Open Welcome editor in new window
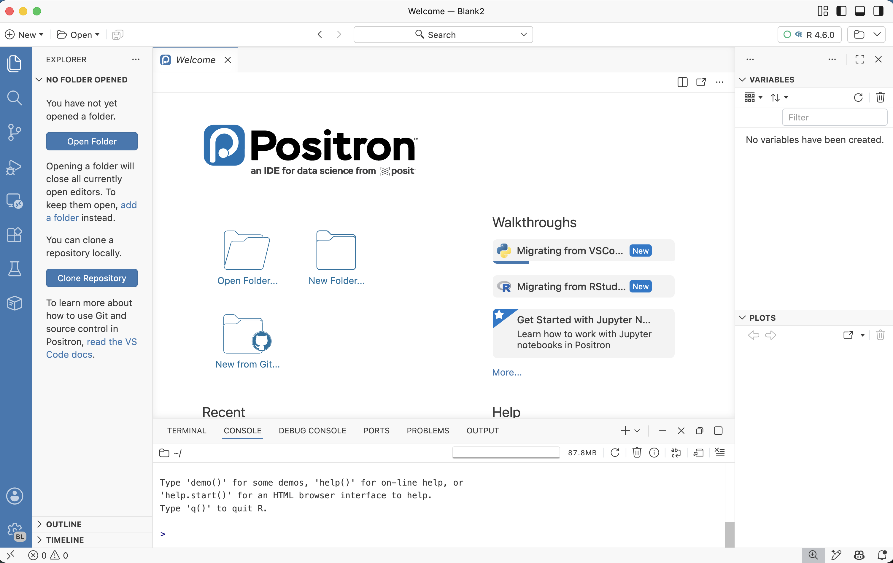893x563 pixels. click(x=701, y=82)
